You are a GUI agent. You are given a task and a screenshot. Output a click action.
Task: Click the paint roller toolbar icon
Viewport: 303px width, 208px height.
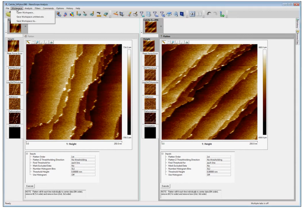click(135, 14)
